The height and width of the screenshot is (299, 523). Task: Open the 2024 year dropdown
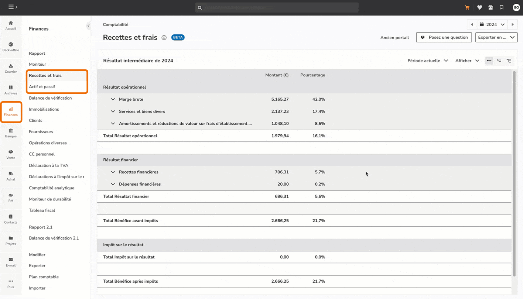(492, 24)
